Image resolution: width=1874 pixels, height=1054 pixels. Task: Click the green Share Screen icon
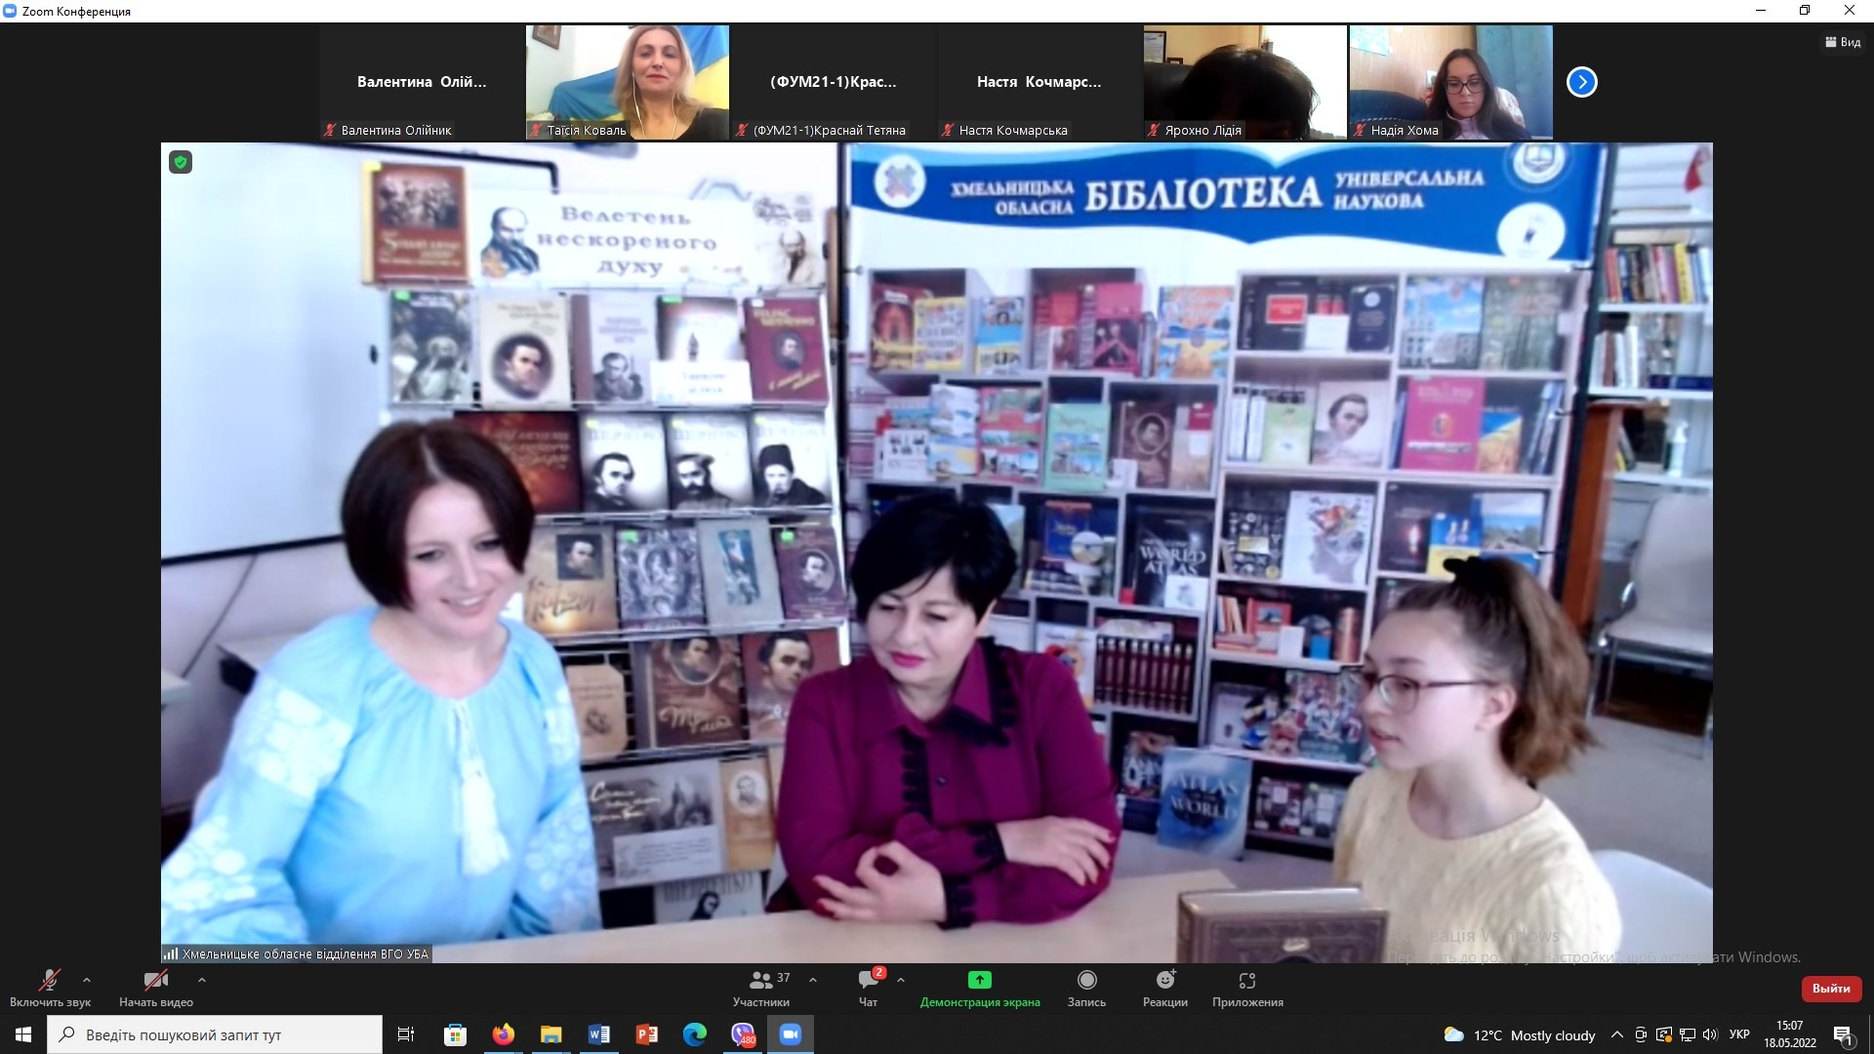click(979, 980)
